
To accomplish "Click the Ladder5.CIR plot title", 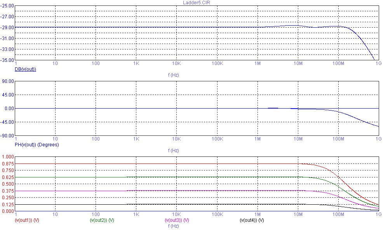I will coord(197,3).
